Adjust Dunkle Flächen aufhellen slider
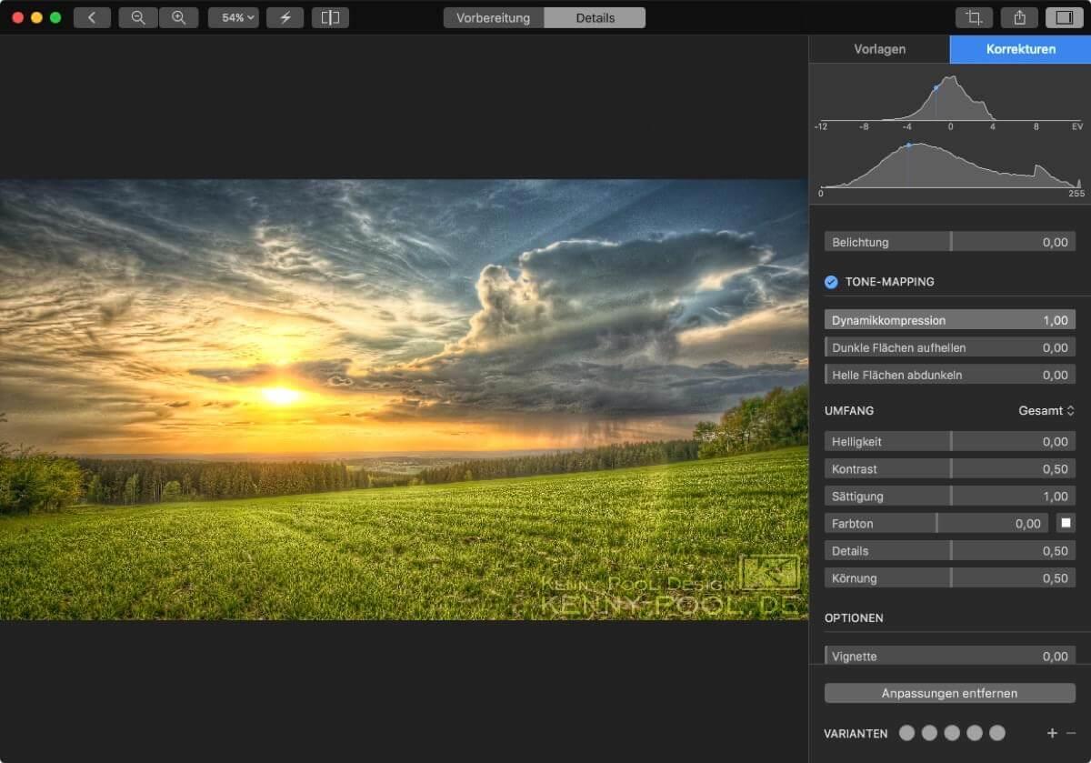The image size is (1091, 763). (x=950, y=347)
